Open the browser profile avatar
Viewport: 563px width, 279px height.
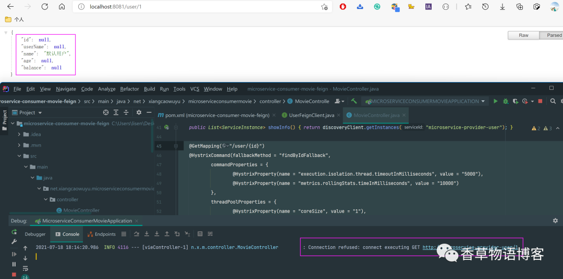pyautogui.click(x=554, y=6)
